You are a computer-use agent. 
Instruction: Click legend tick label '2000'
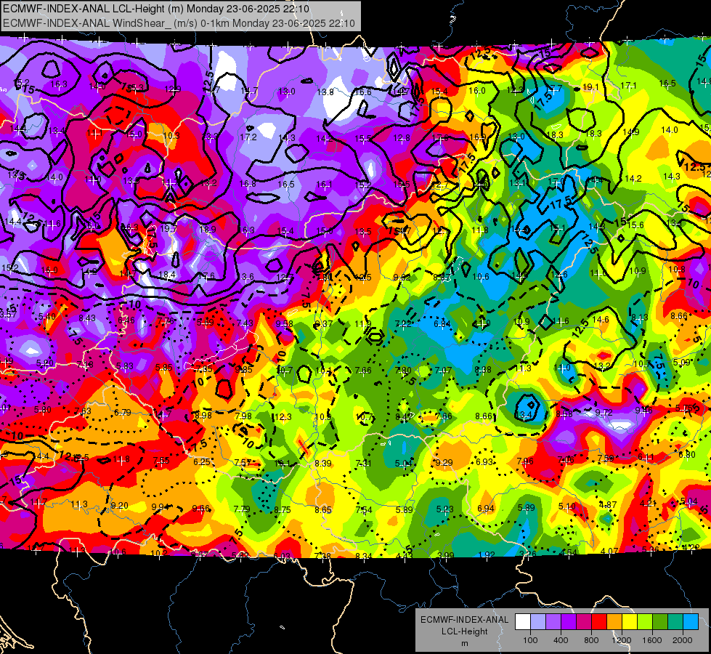pos(683,640)
